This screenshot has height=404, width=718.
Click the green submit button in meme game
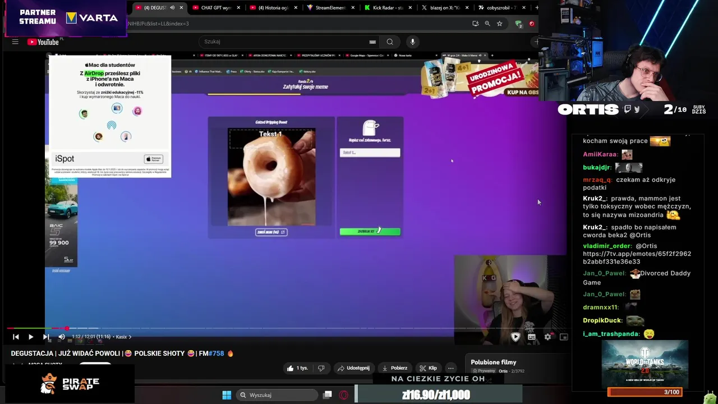[x=370, y=231]
